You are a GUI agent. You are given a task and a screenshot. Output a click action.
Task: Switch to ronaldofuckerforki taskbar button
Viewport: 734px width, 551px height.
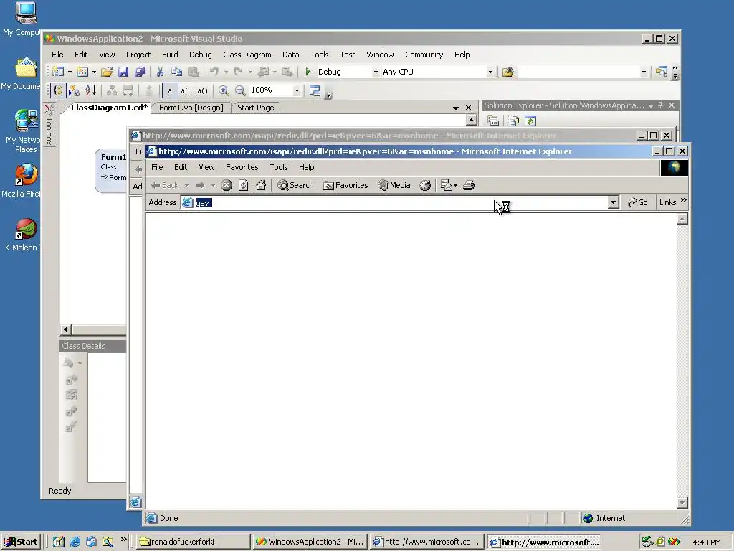(x=193, y=542)
